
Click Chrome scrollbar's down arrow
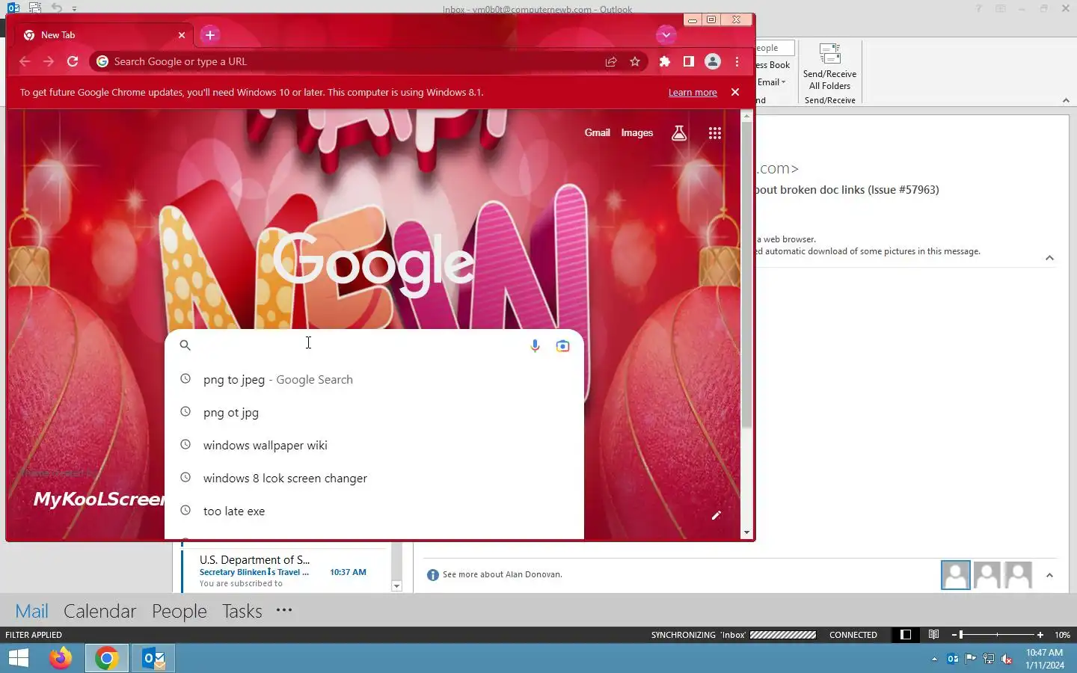[x=746, y=533]
